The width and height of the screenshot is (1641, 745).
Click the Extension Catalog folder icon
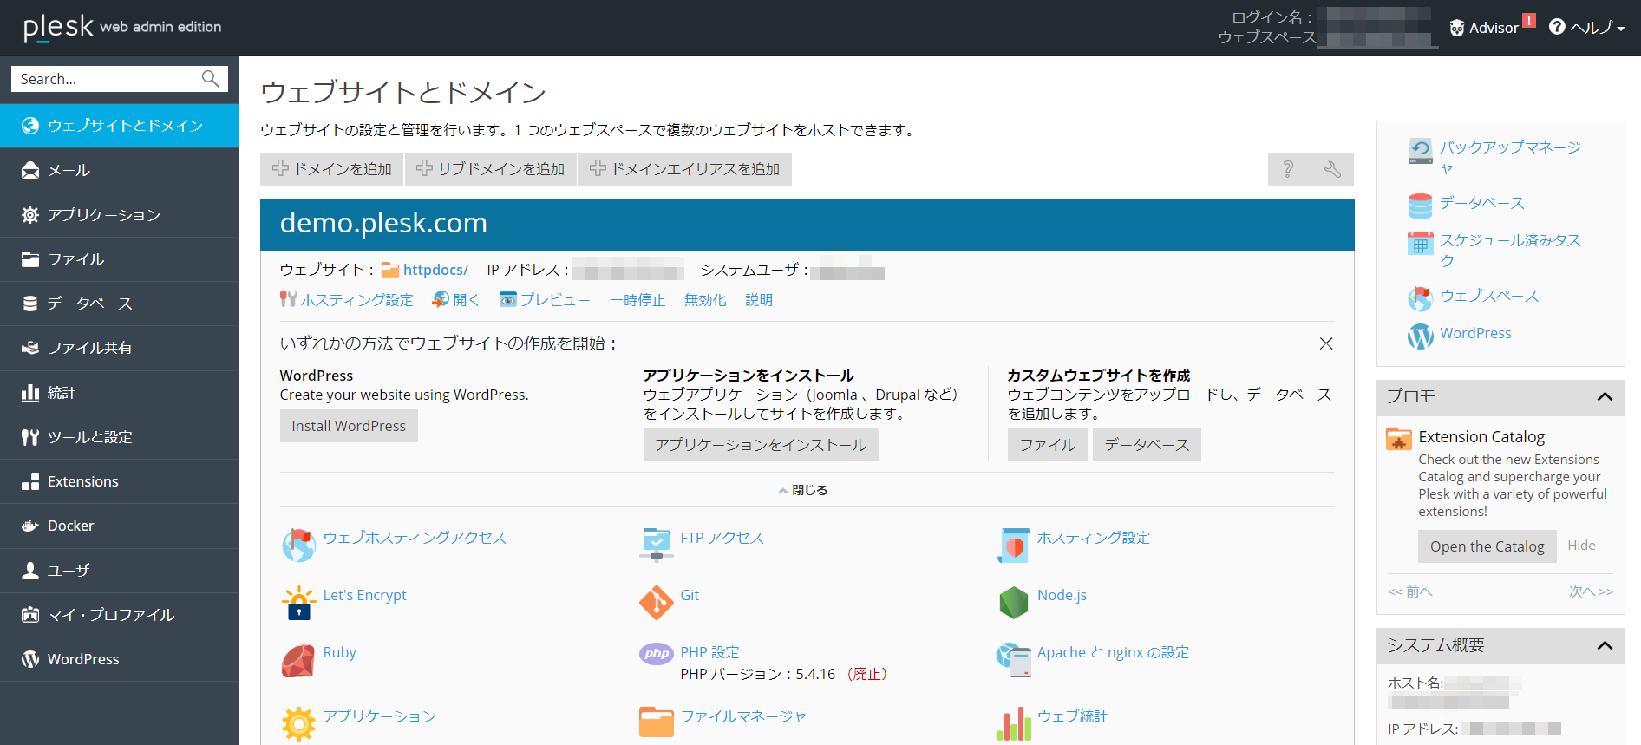click(1398, 439)
